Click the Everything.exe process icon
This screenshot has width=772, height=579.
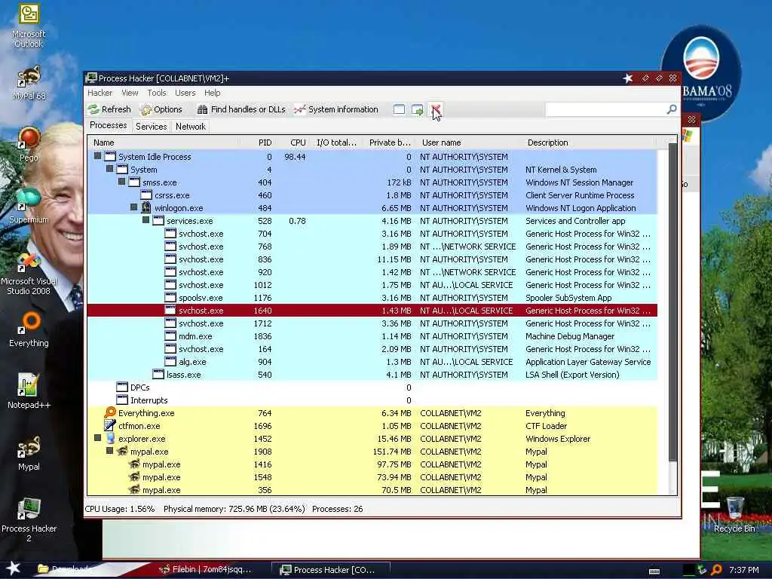pyautogui.click(x=110, y=412)
